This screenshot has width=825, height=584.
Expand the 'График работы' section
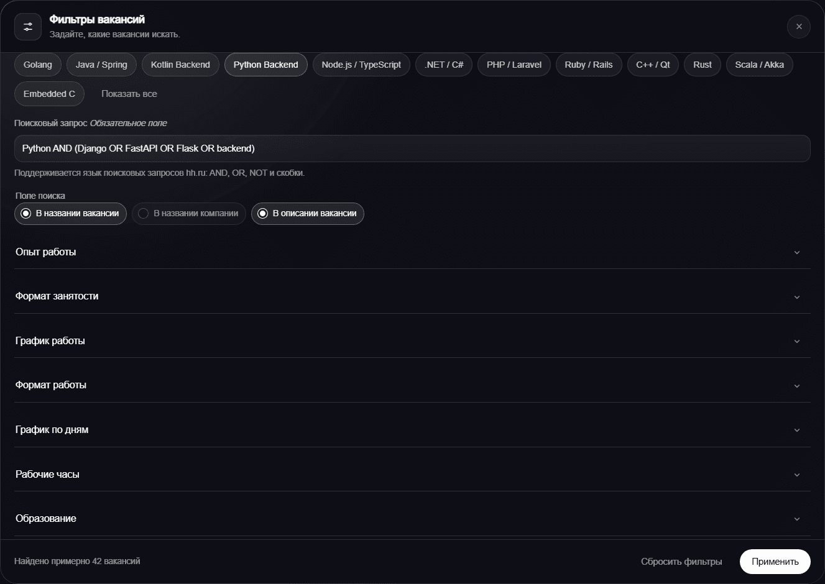412,341
